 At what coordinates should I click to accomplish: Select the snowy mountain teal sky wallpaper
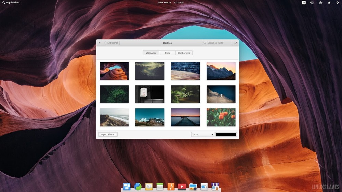point(150,117)
